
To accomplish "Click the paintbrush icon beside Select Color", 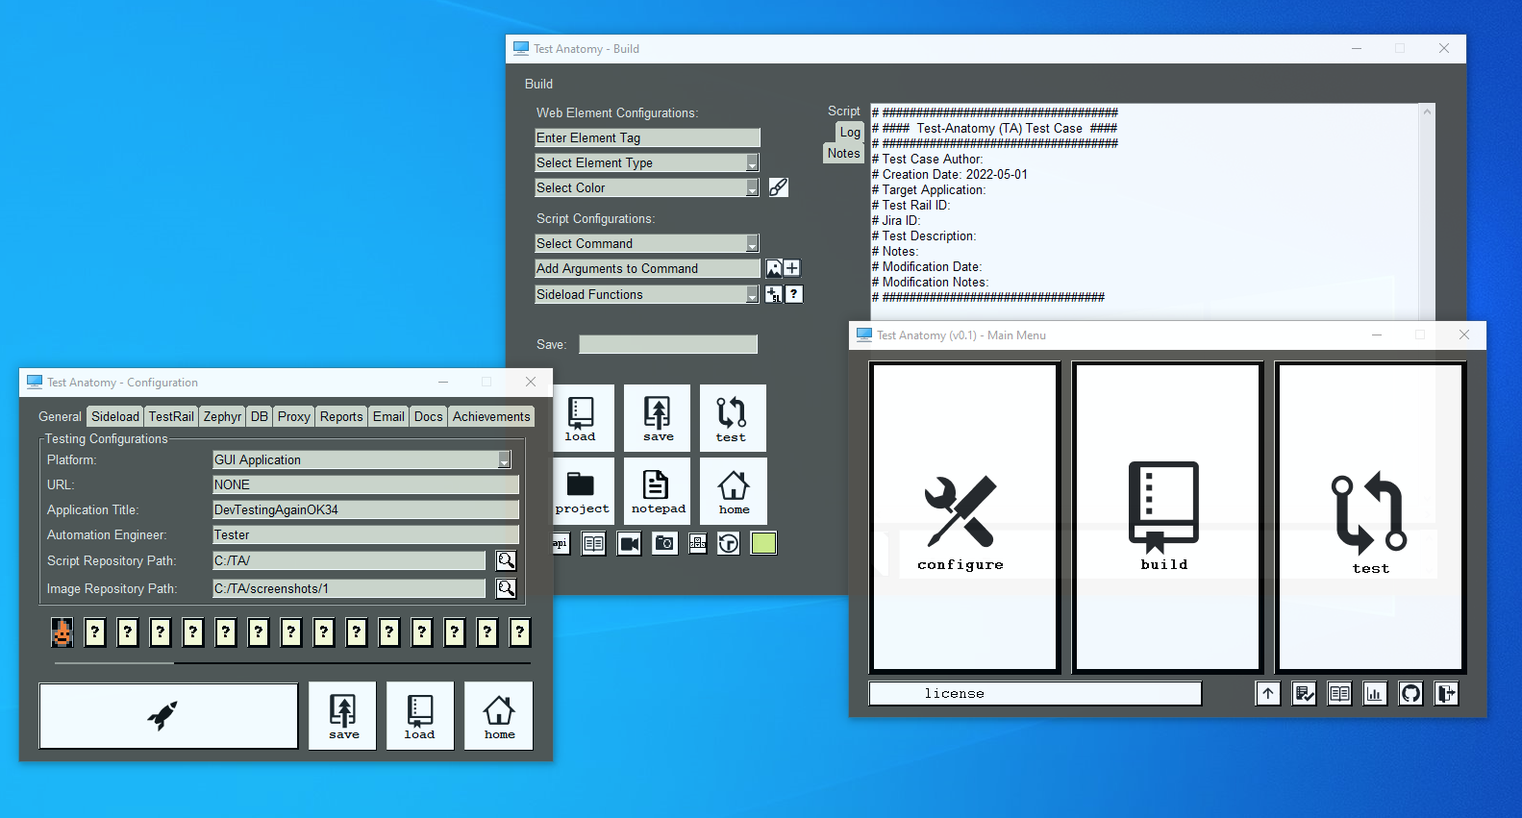I will pos(779,187).
